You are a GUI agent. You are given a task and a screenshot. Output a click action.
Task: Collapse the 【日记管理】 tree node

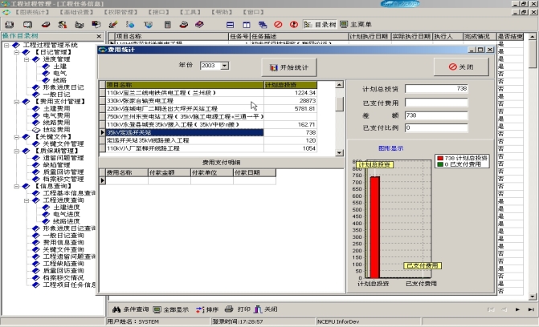16,52
